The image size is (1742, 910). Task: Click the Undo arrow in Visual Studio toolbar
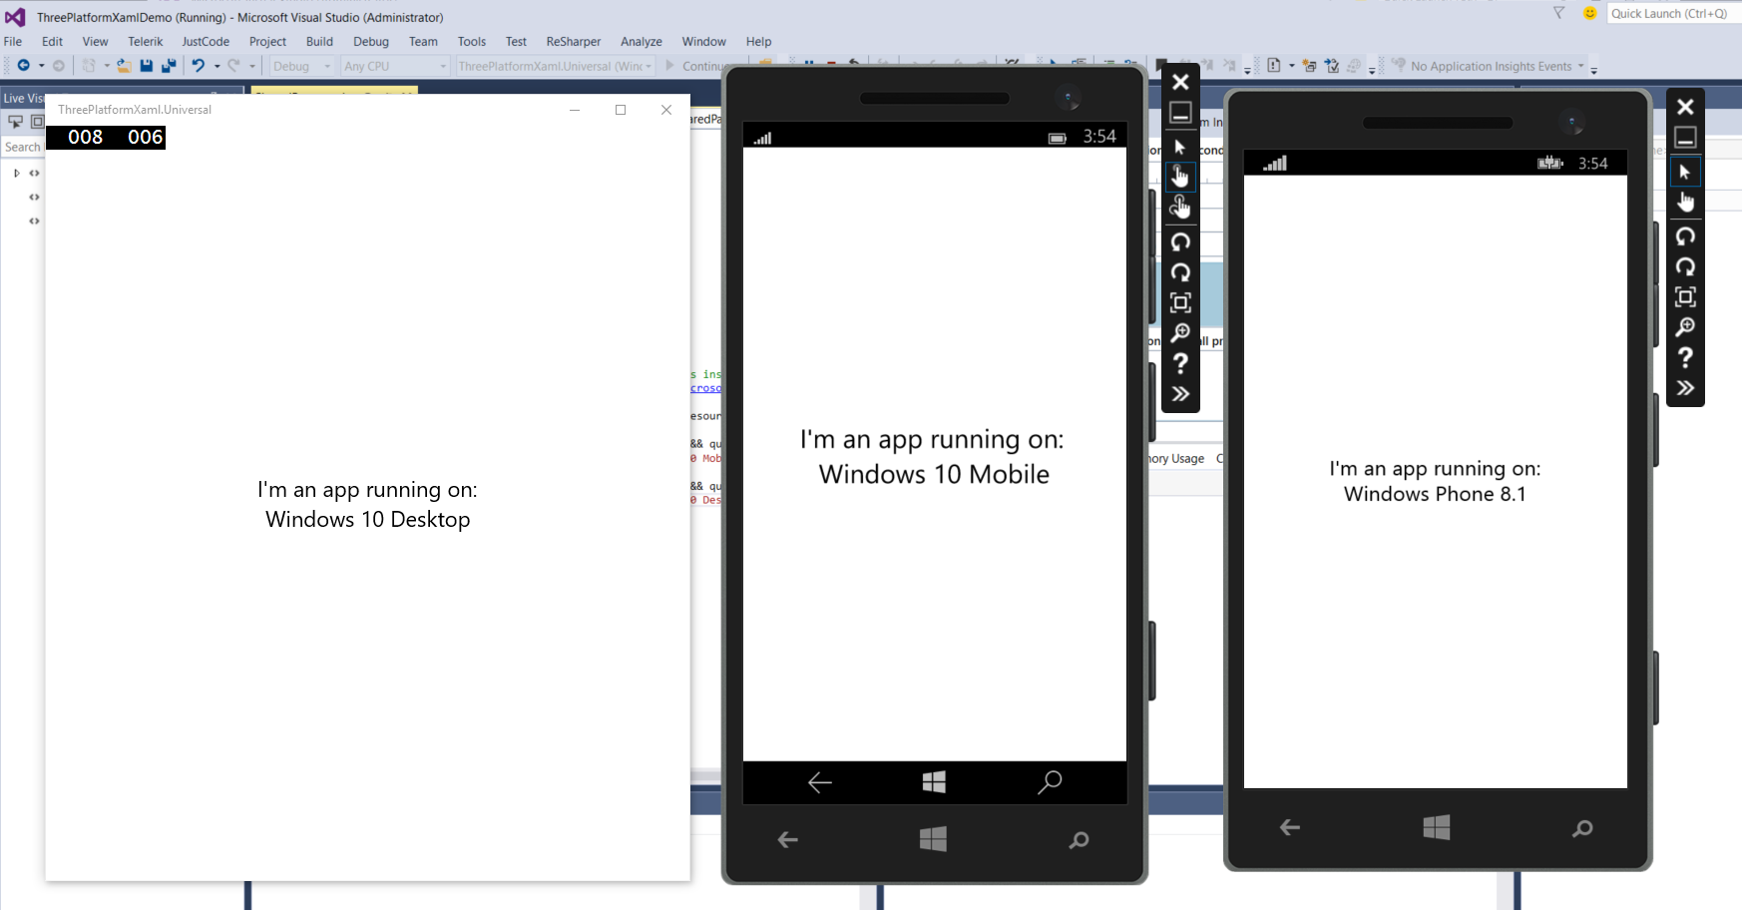(x=199, y=66)
